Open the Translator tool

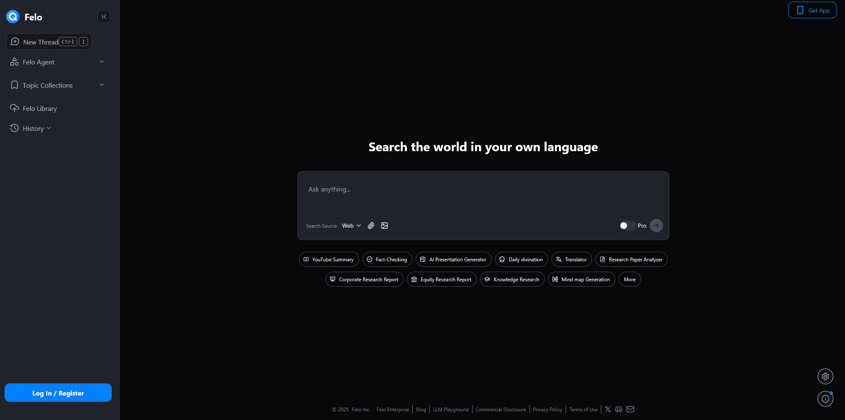pos(572,259)
